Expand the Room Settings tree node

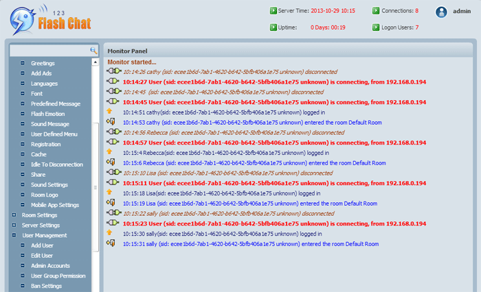14,215
